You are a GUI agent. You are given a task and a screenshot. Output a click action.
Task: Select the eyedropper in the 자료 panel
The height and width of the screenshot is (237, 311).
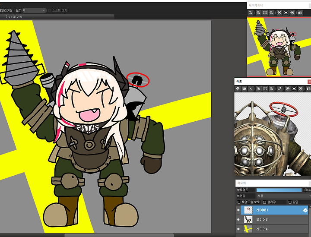(x=279, y=88)
